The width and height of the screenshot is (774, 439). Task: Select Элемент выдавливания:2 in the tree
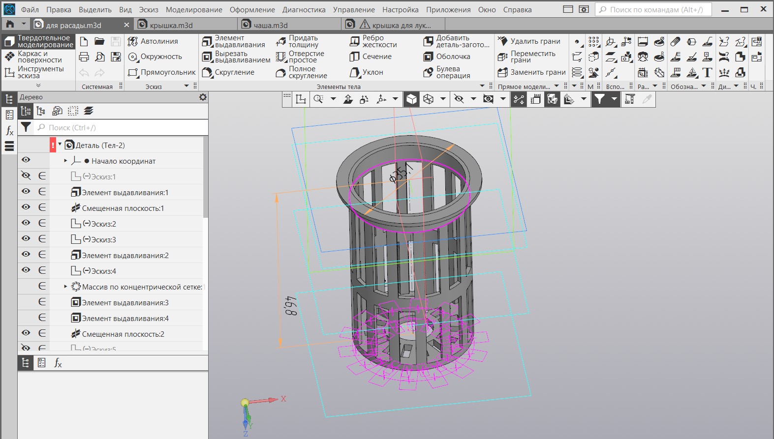click(x=125, y=255)
